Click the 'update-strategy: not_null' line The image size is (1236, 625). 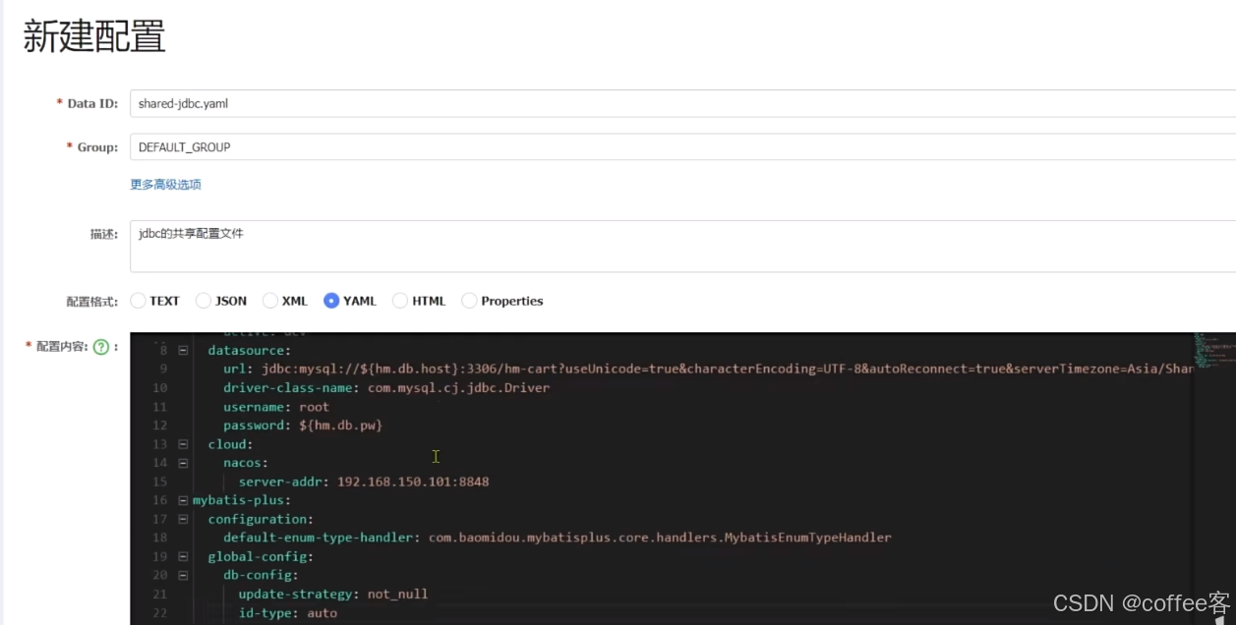(333, 594)
